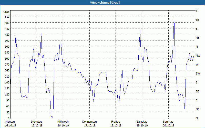Select the 300 value on the y-axis
Viewport: 205px width, 128px height.
[7, 59]
